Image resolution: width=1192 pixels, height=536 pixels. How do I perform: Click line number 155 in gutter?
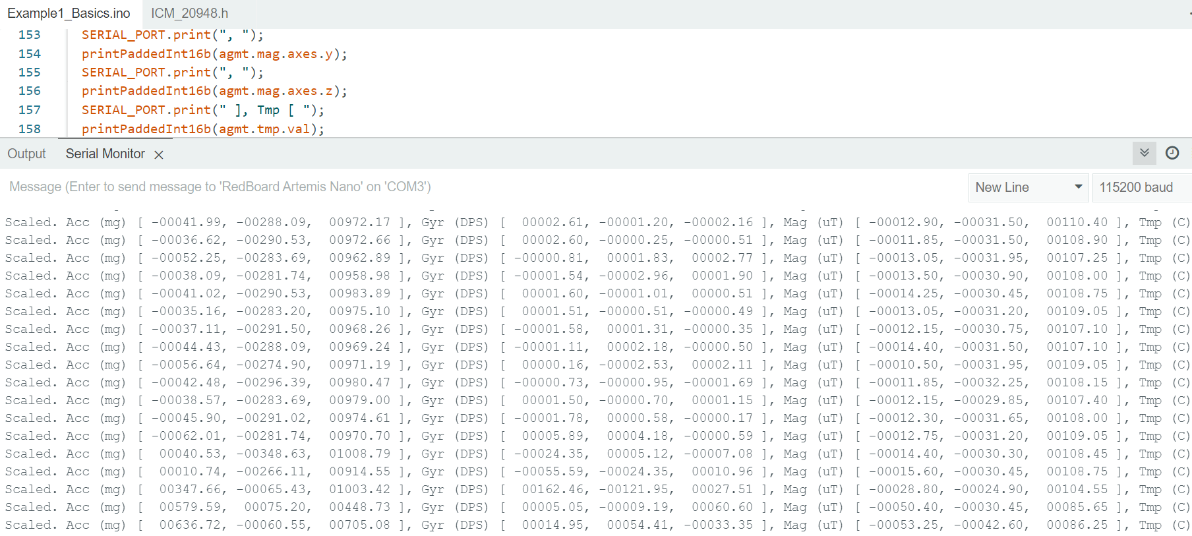[x=30, y=73]
